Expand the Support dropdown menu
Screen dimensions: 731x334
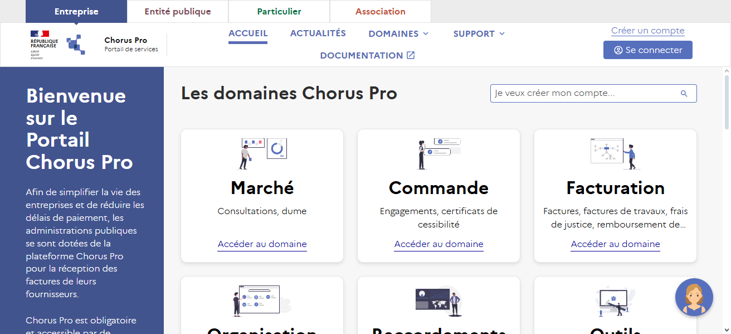(479, 33)
